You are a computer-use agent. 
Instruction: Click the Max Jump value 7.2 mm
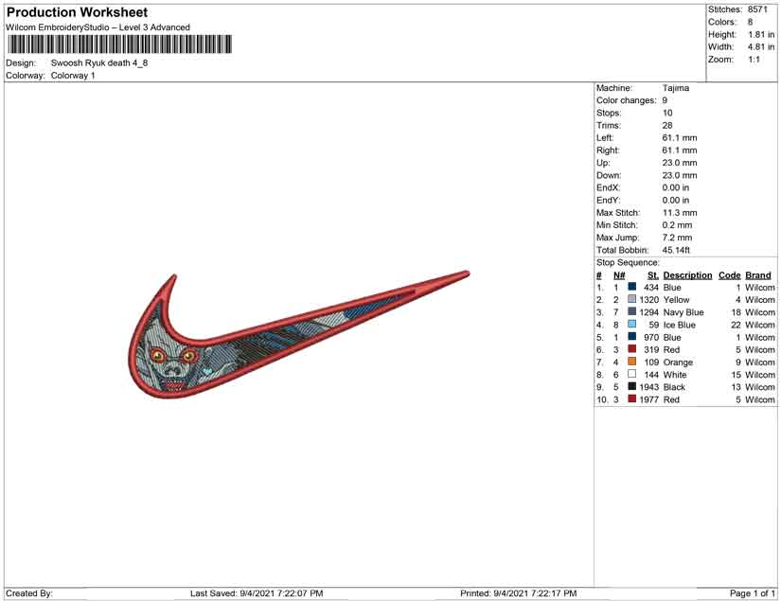(677, 238)
